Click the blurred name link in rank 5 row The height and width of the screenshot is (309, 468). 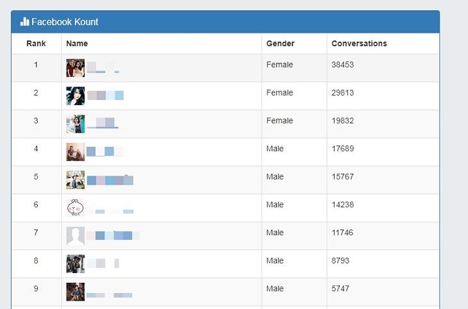click(x=110, y=180)
